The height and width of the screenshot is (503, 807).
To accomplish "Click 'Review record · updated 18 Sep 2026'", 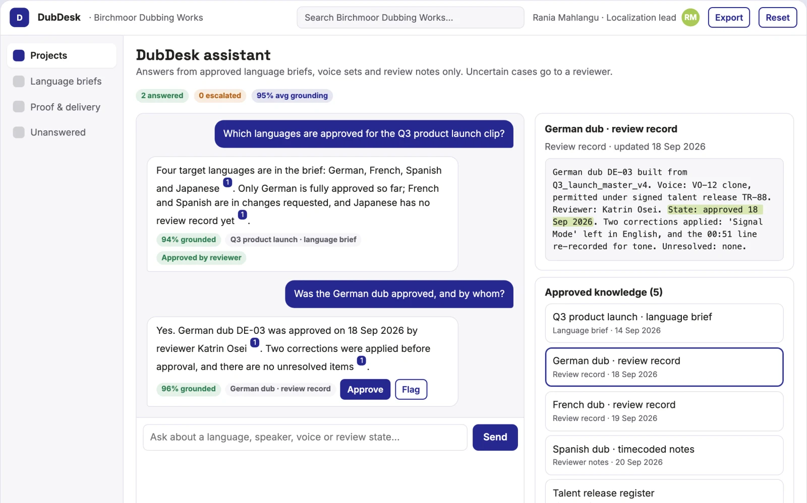I will pyautogui.click(x=625, y=147).
